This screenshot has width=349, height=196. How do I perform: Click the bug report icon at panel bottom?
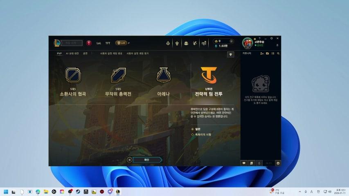click(278, 163)
